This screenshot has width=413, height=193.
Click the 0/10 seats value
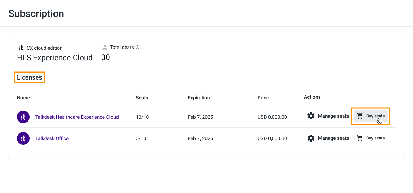[141, 138]
